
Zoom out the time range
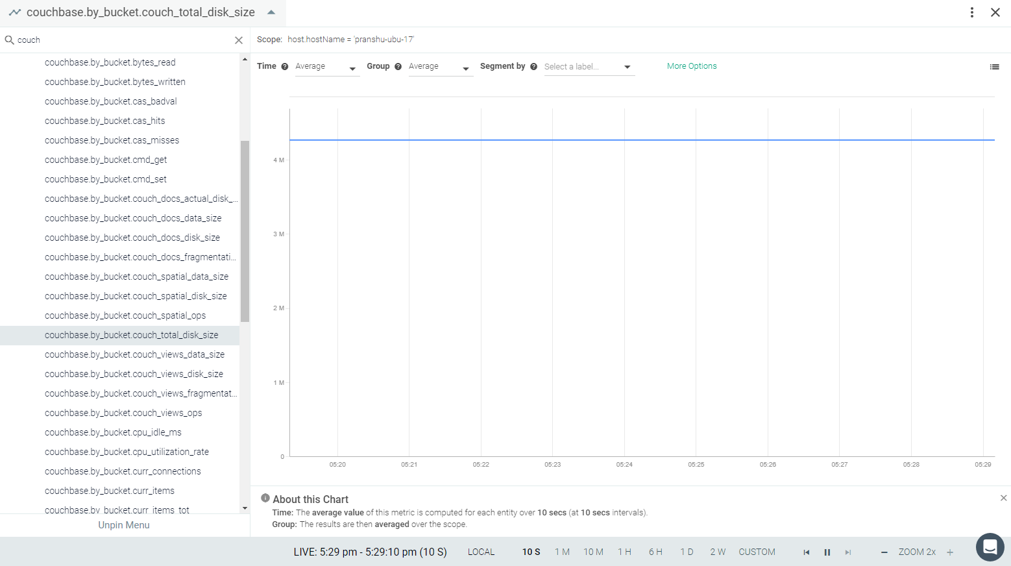pyautogui.click(x=884, y=552)
